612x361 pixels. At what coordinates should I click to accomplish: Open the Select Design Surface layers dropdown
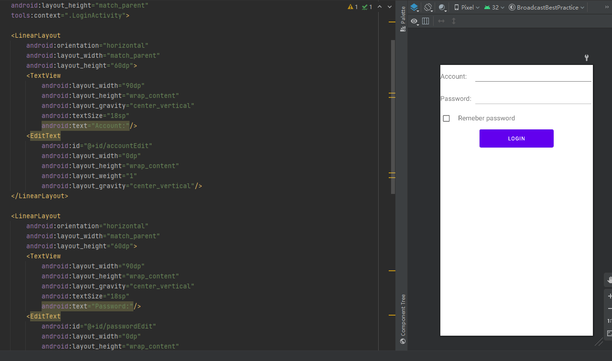point(415,7)
